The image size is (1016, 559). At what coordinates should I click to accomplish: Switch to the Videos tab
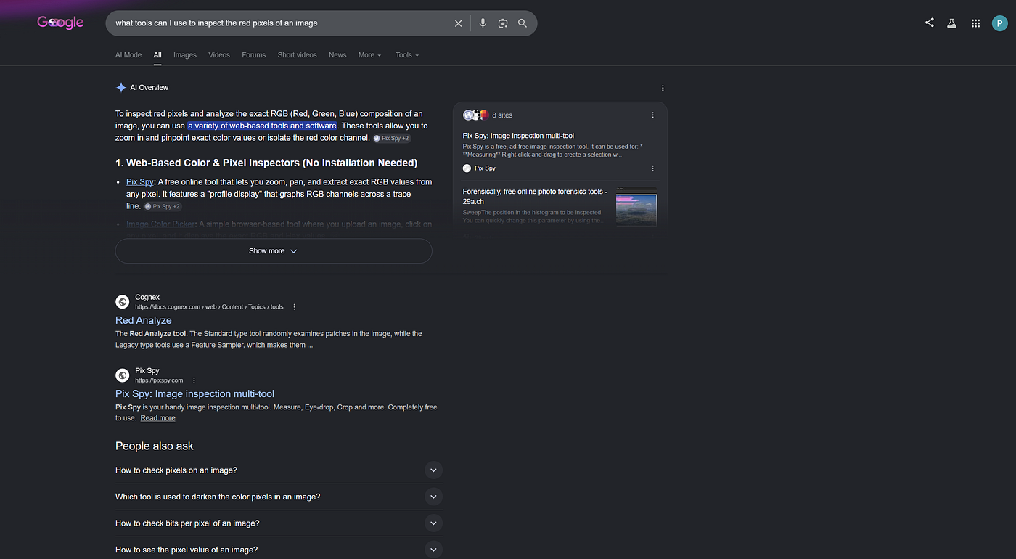click(x=219, y=55)
